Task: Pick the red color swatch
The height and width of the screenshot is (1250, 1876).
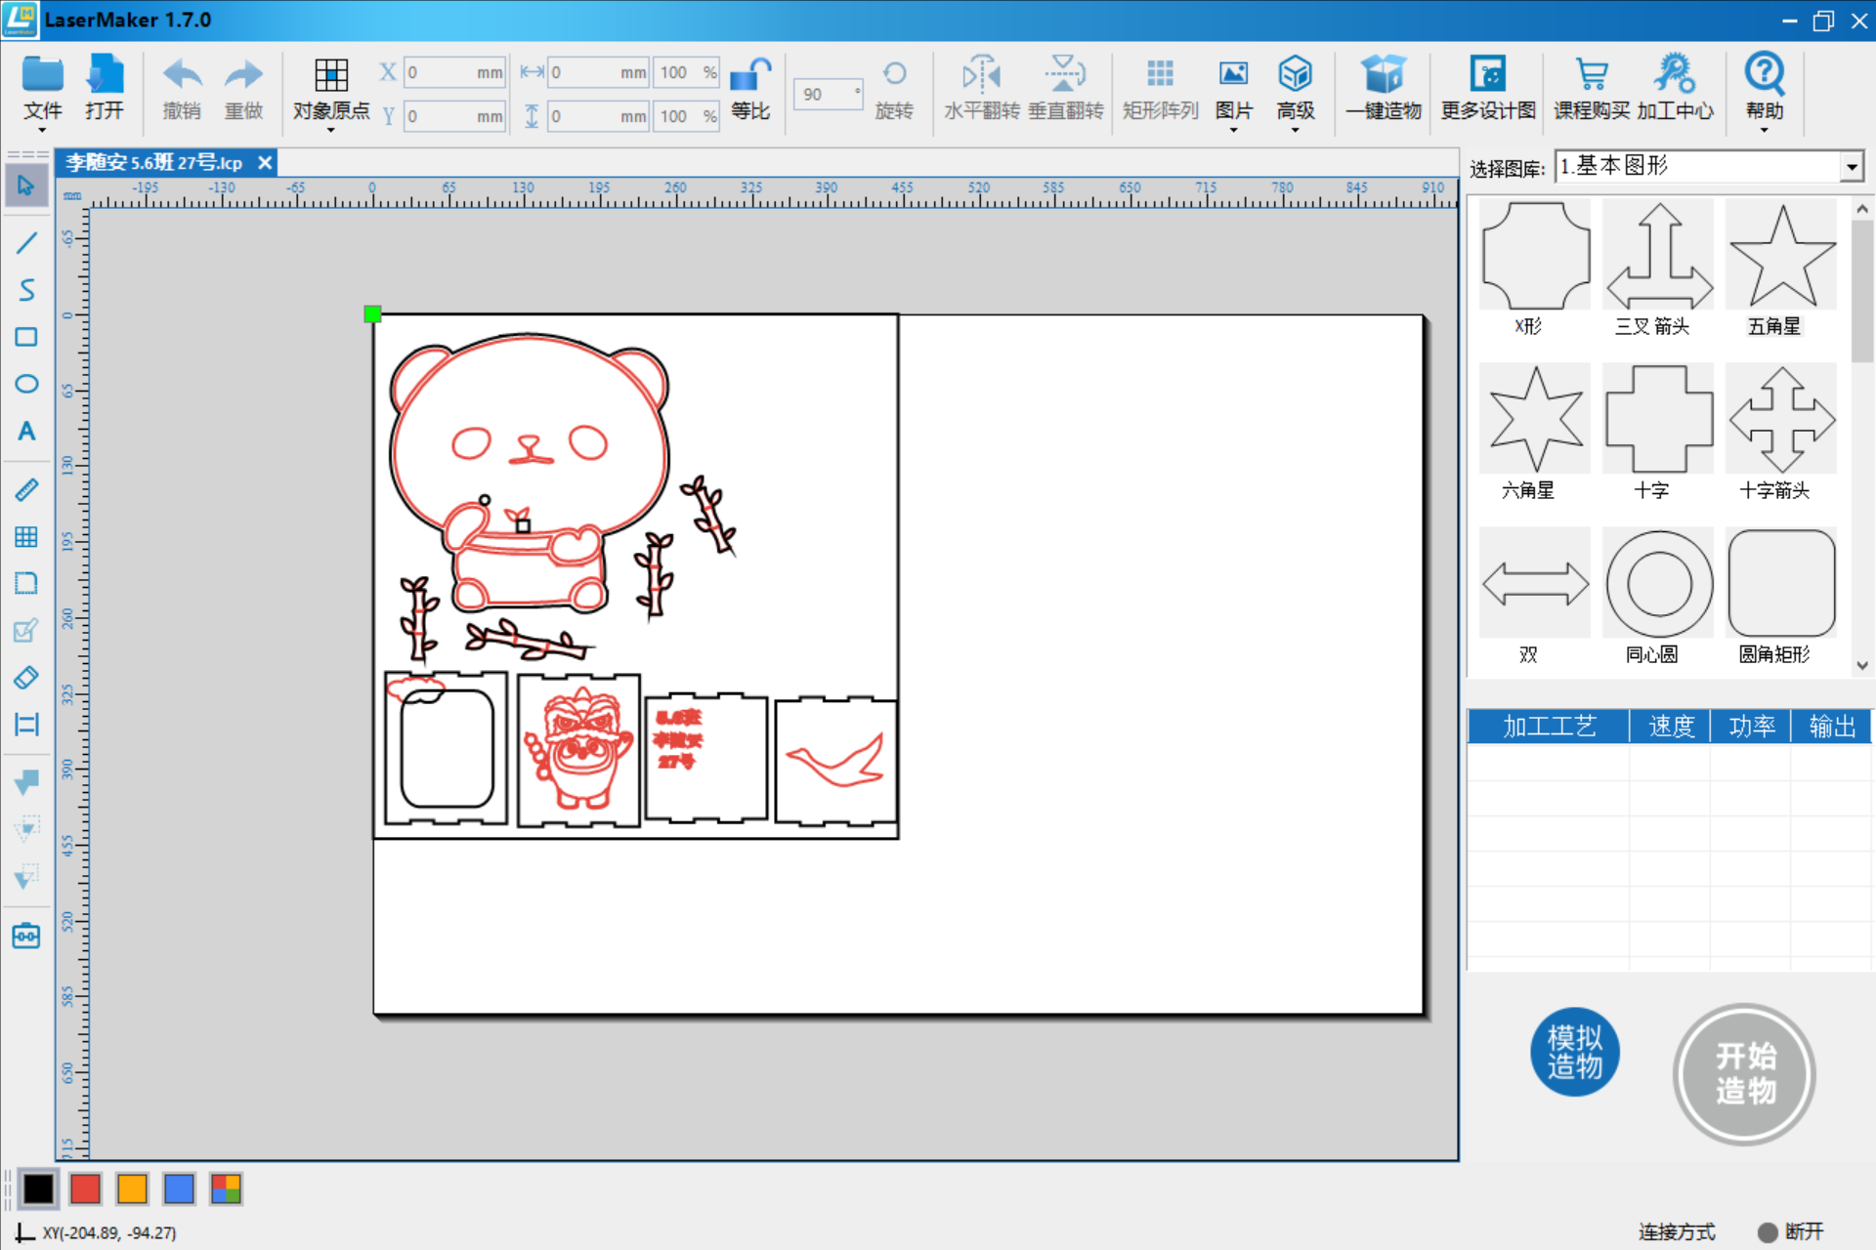Action: 85,1188
